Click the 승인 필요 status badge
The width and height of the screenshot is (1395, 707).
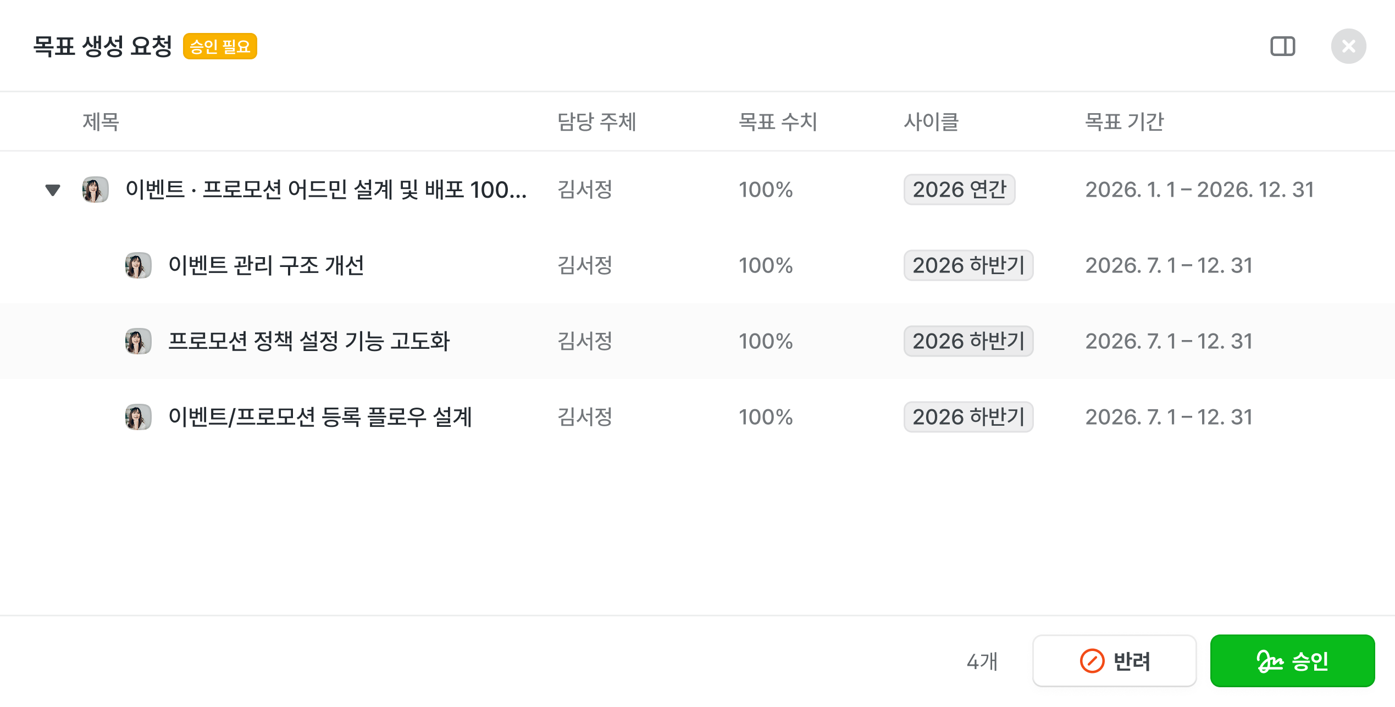coord(220,46)
